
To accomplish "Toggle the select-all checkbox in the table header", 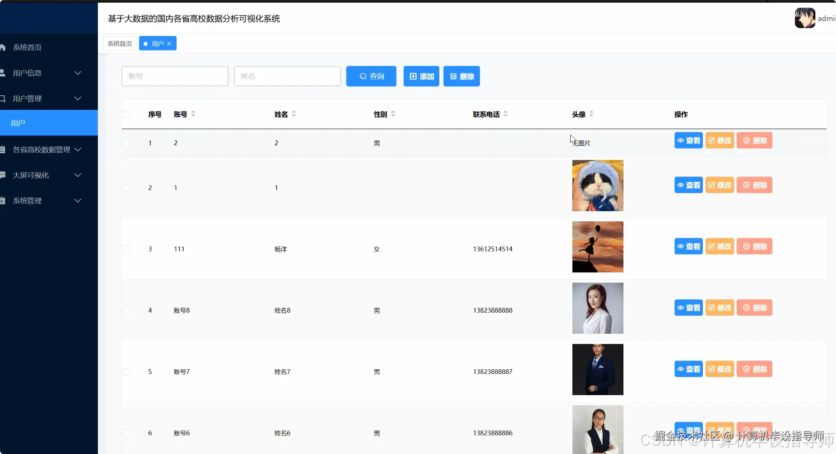I will pyautogui.click(x=127, y=114).
